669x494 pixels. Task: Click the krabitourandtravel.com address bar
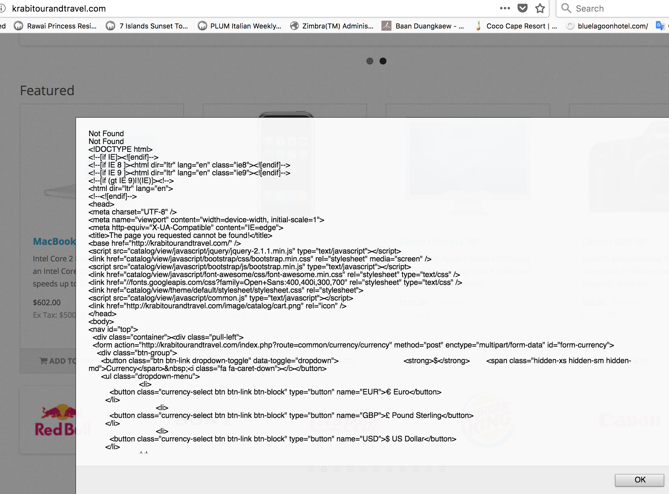point(59,8)
